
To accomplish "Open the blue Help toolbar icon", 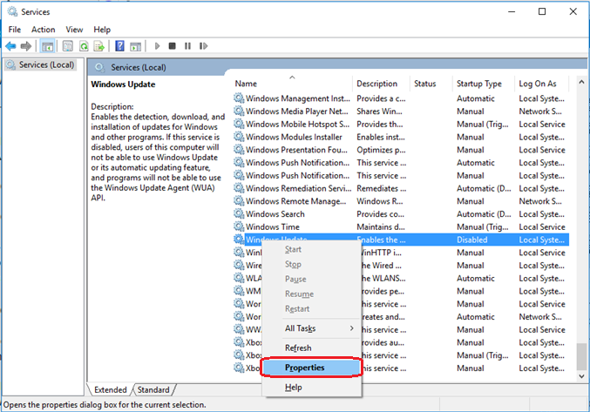I will tap(119, 46).
